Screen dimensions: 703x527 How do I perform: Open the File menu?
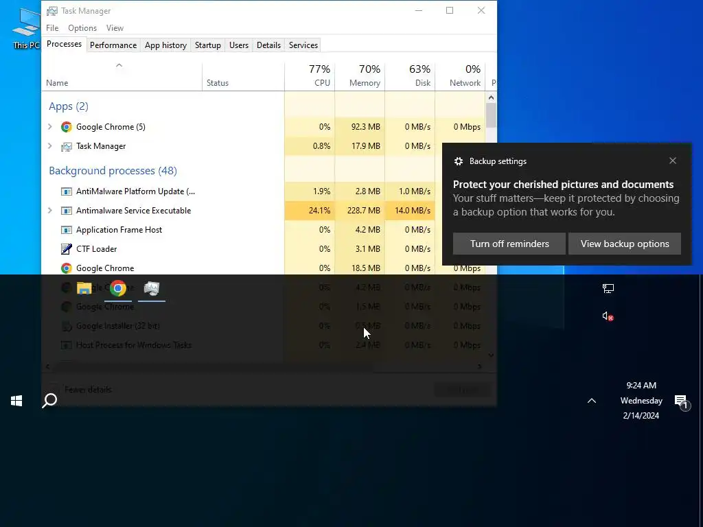pyautogui.click(x=52, y=27)
